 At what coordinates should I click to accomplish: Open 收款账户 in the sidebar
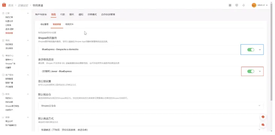pos(9,110)
